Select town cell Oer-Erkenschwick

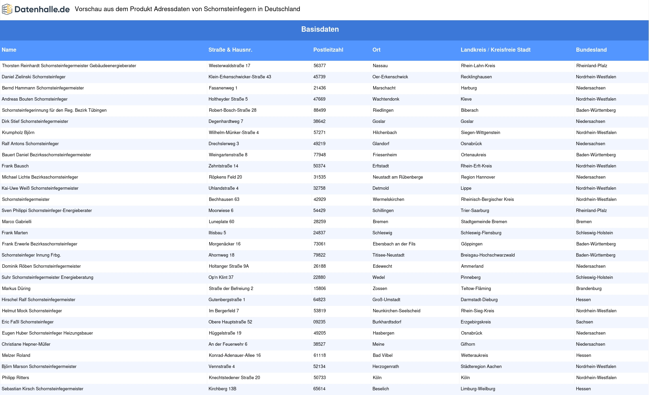pyautogui.click(x=390, y=77)
